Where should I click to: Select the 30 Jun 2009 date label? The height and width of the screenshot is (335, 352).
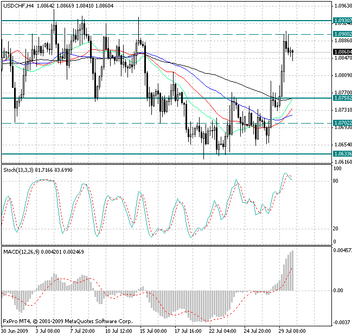(15, 330)
